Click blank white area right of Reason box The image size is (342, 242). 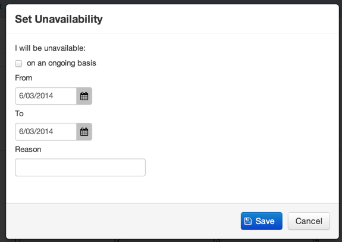tap(240, 167)
